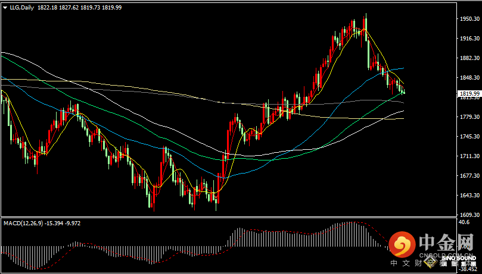This screenshot has width=482, height=274.
Task: Click the 1950.30 price axis label
Action: click(x=470, y=19)
